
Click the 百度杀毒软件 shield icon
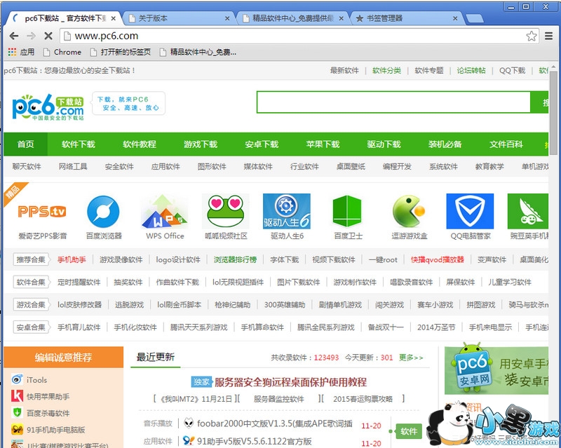[17, 412]
